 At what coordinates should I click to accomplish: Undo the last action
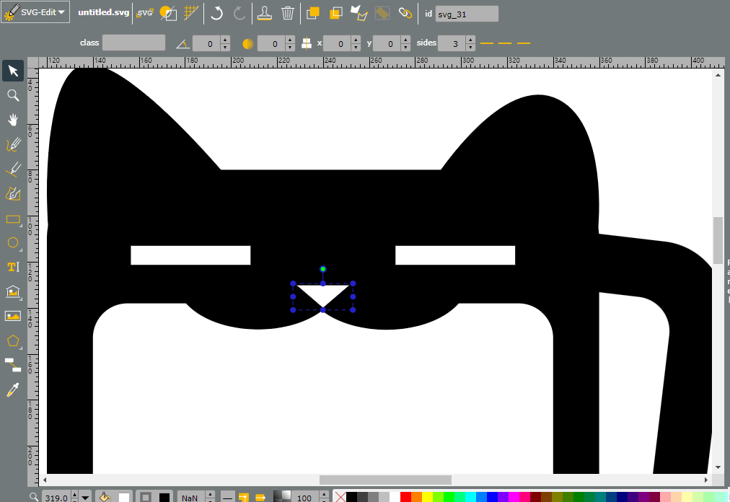tap(216, 13)
